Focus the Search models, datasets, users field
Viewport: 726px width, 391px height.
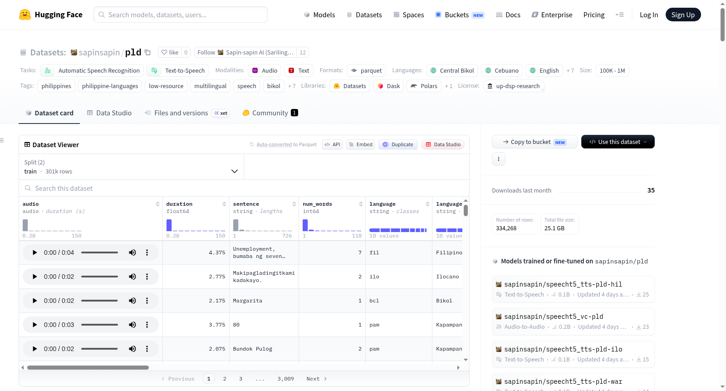tap(181, 15)
